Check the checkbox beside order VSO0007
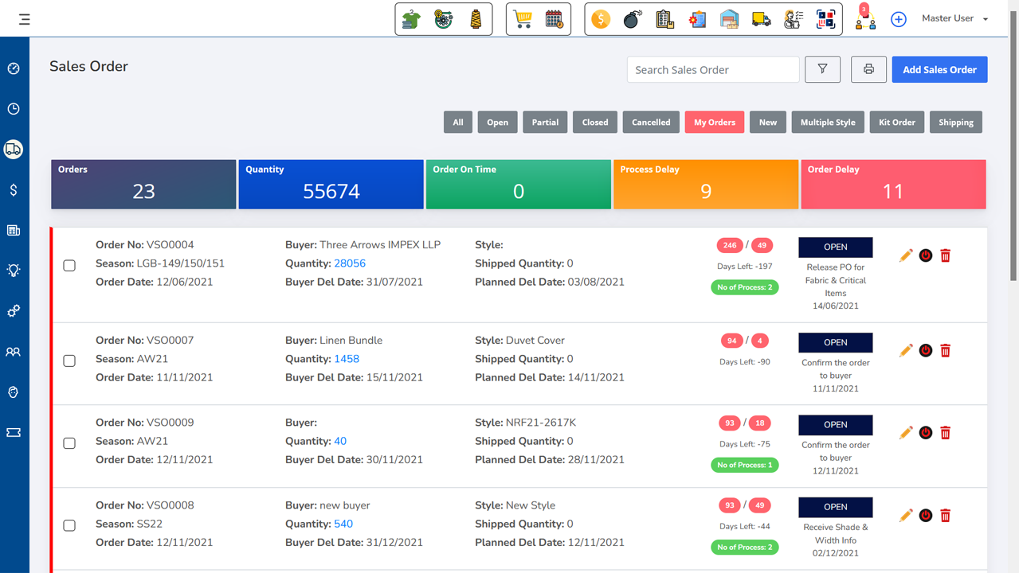 point(69,361)
